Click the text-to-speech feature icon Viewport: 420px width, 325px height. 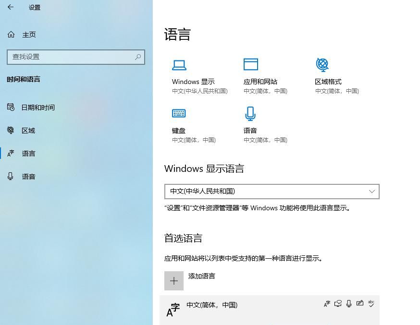tap(338, 303)
